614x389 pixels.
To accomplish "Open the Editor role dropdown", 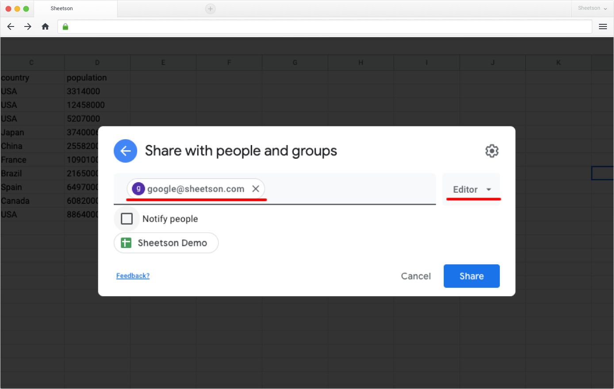I will click(x=472, y=189).
